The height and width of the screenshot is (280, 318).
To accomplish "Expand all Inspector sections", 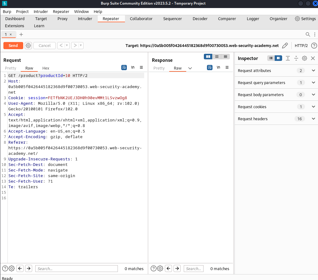I will coord(288,58).
